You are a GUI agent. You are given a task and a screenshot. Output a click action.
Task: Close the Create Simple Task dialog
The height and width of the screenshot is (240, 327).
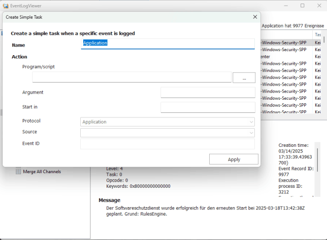tap(255, 17)
